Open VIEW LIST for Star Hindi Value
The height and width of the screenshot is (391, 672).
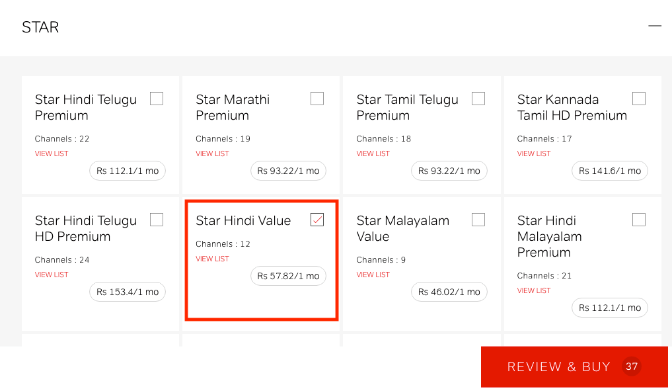(x=212, y=259)
